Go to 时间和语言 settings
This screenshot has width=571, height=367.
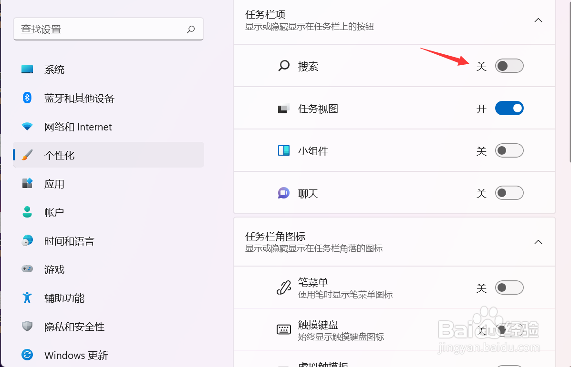(108, 240)
